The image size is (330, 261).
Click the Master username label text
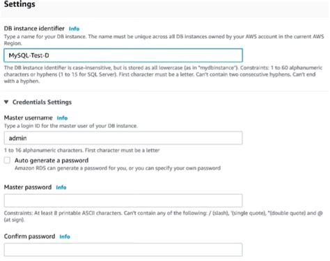point(28,118)
